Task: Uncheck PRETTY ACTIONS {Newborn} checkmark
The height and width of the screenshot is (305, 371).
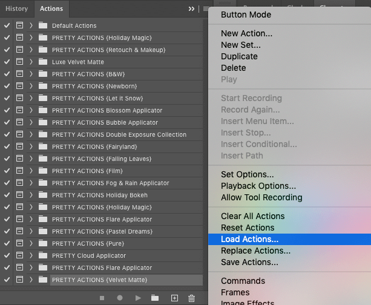Action: click(7, 86)
